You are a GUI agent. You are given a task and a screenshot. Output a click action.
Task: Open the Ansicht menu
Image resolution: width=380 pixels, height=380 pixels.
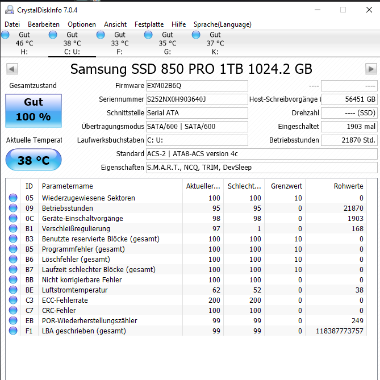(x=115, y=24)
